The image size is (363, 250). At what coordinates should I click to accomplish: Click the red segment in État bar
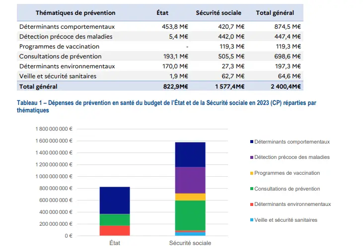[115, 231]
